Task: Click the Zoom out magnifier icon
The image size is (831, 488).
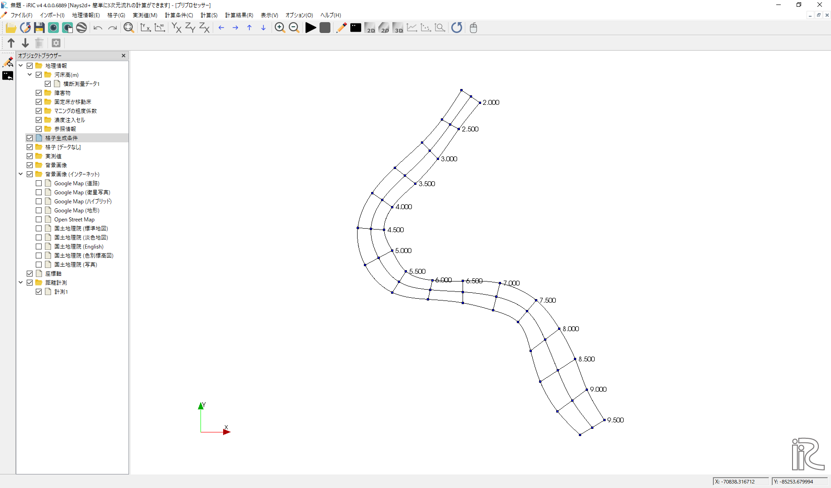Action: 294,28
